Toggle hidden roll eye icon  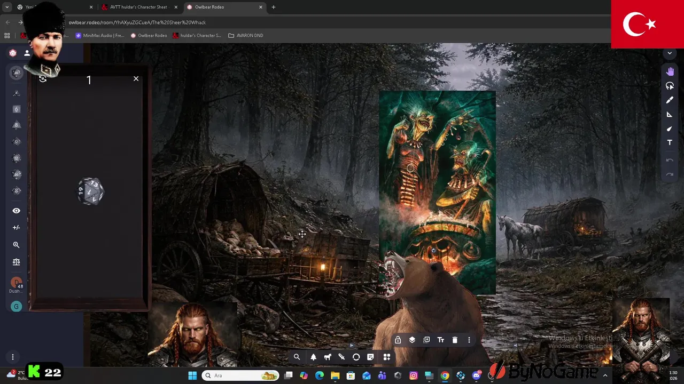pyautogui.click(x=17, y=211)
